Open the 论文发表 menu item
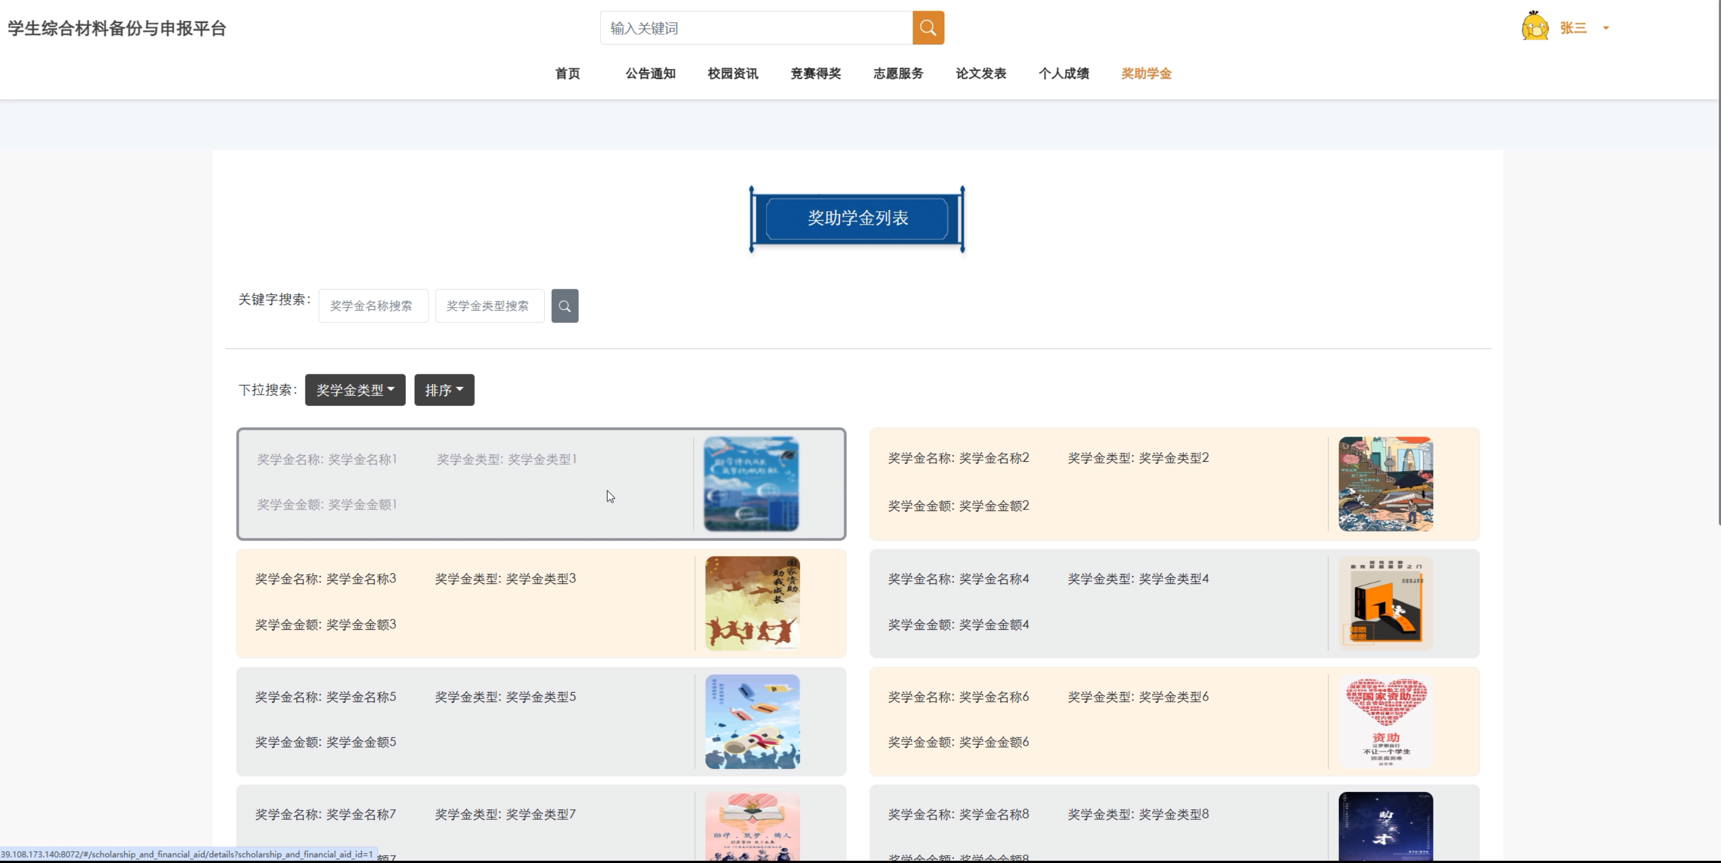The image size is (1721, 863). (x=980, y=73)
